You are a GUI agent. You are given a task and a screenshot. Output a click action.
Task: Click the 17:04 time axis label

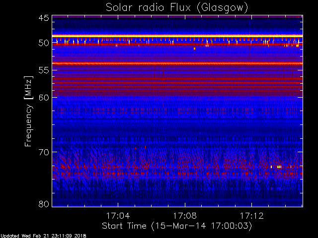118,216
